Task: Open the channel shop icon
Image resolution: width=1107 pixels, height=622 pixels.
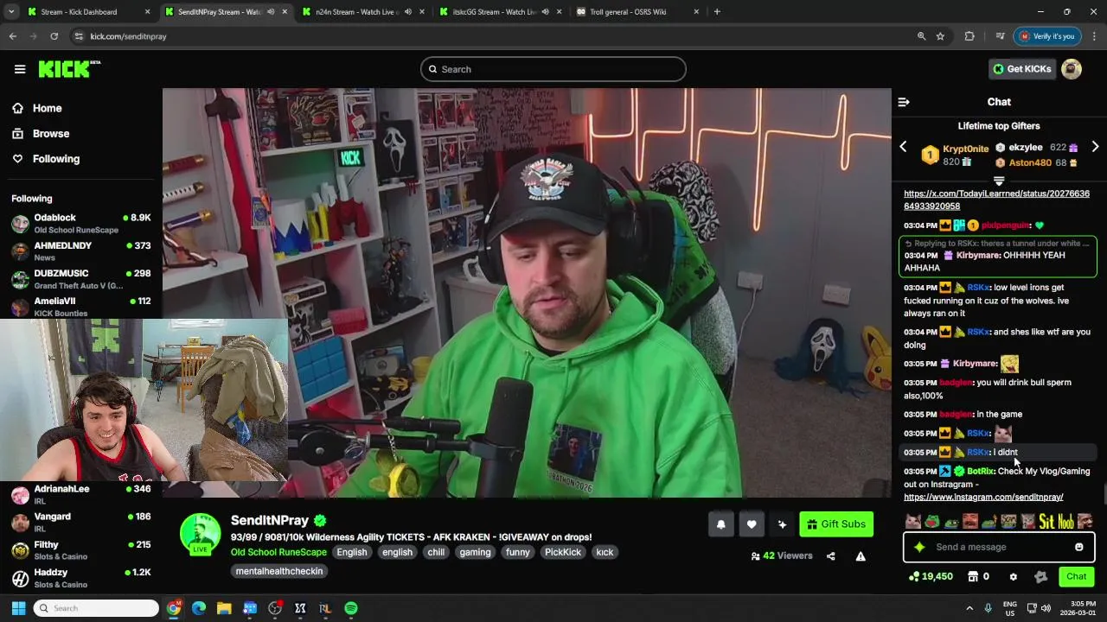Action: (x=973, y=576)
